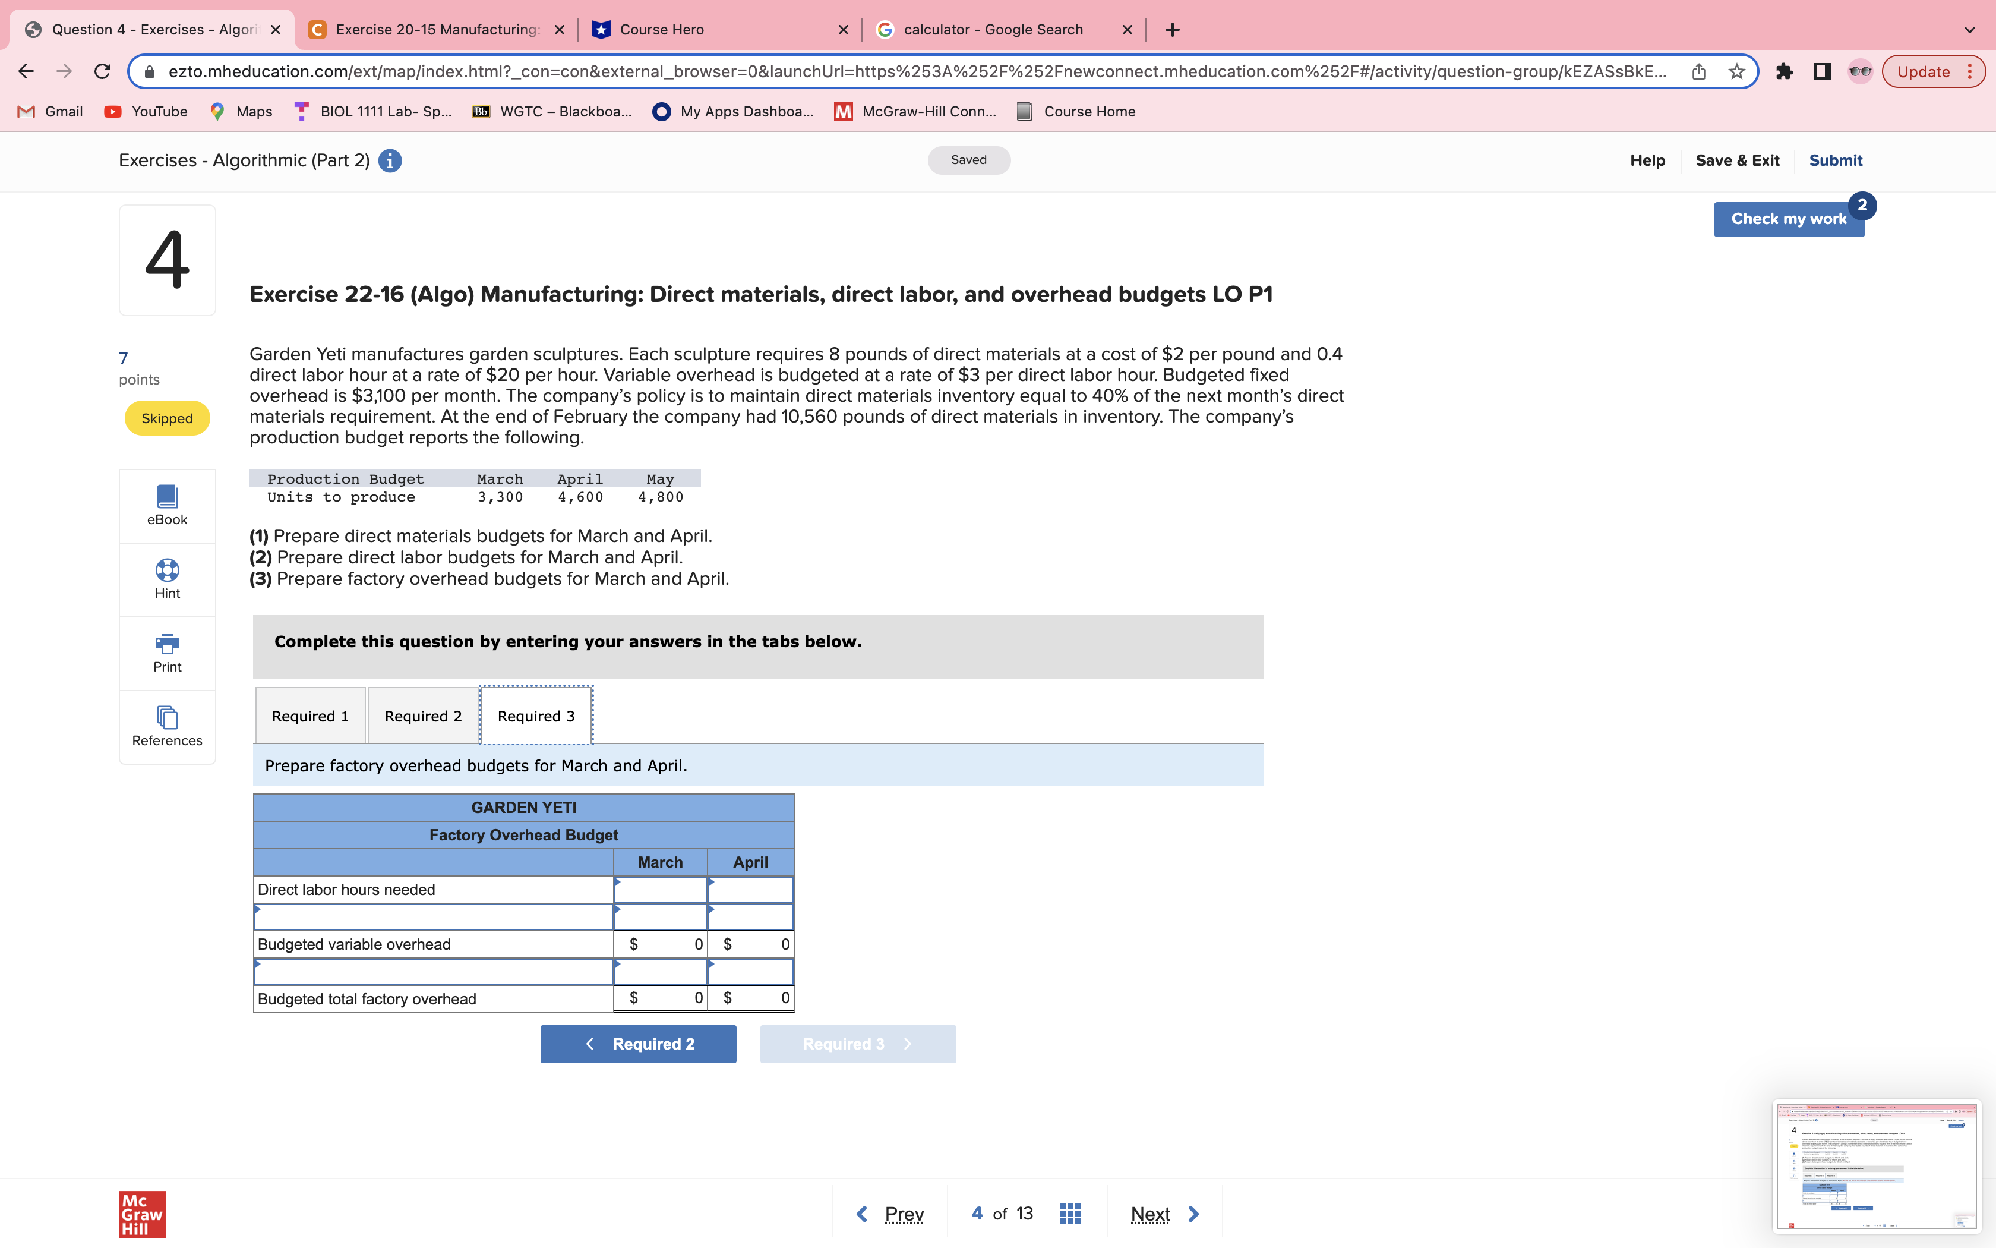
Task: Reload the current page
Action: pos(102,71)
